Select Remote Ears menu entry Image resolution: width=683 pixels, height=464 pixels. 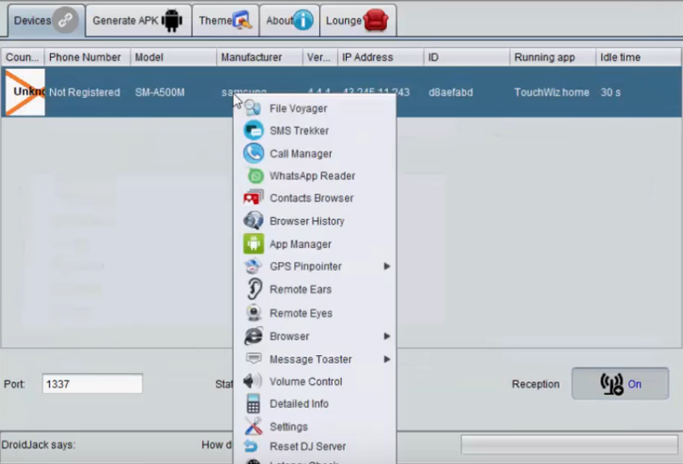pyautogui.click(x=315, y=289)
